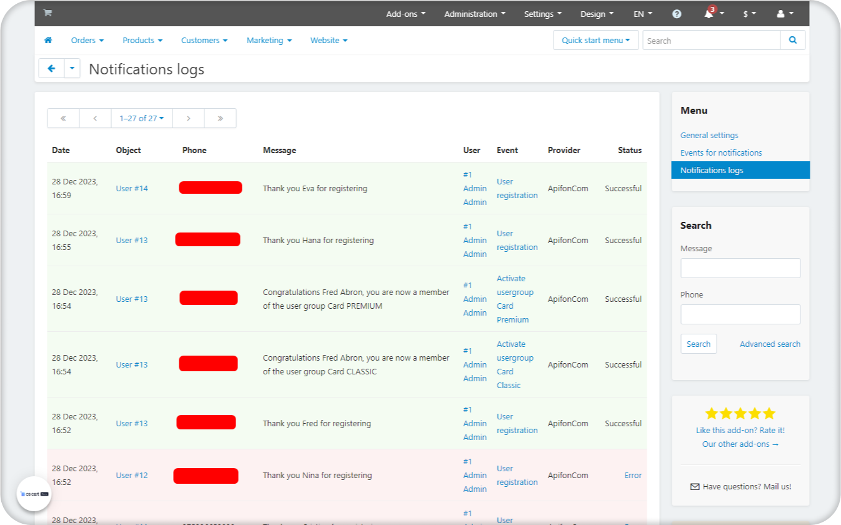The width and height of the screenshot is (841, 525).
Task: Open the Orders menu
Action: (87, 40)
